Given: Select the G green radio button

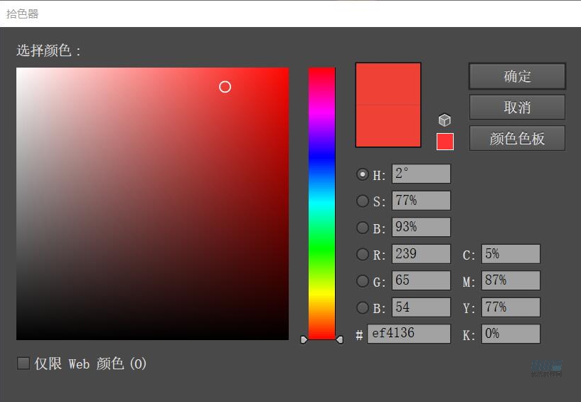Looking at the screenshot, I should pyautogui.click(x=363, y=281).
